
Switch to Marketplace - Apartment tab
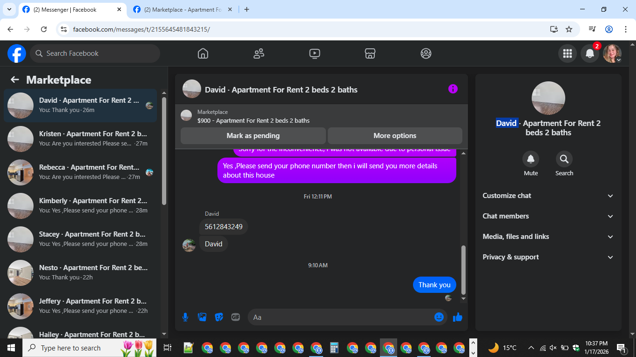point(183,10)
